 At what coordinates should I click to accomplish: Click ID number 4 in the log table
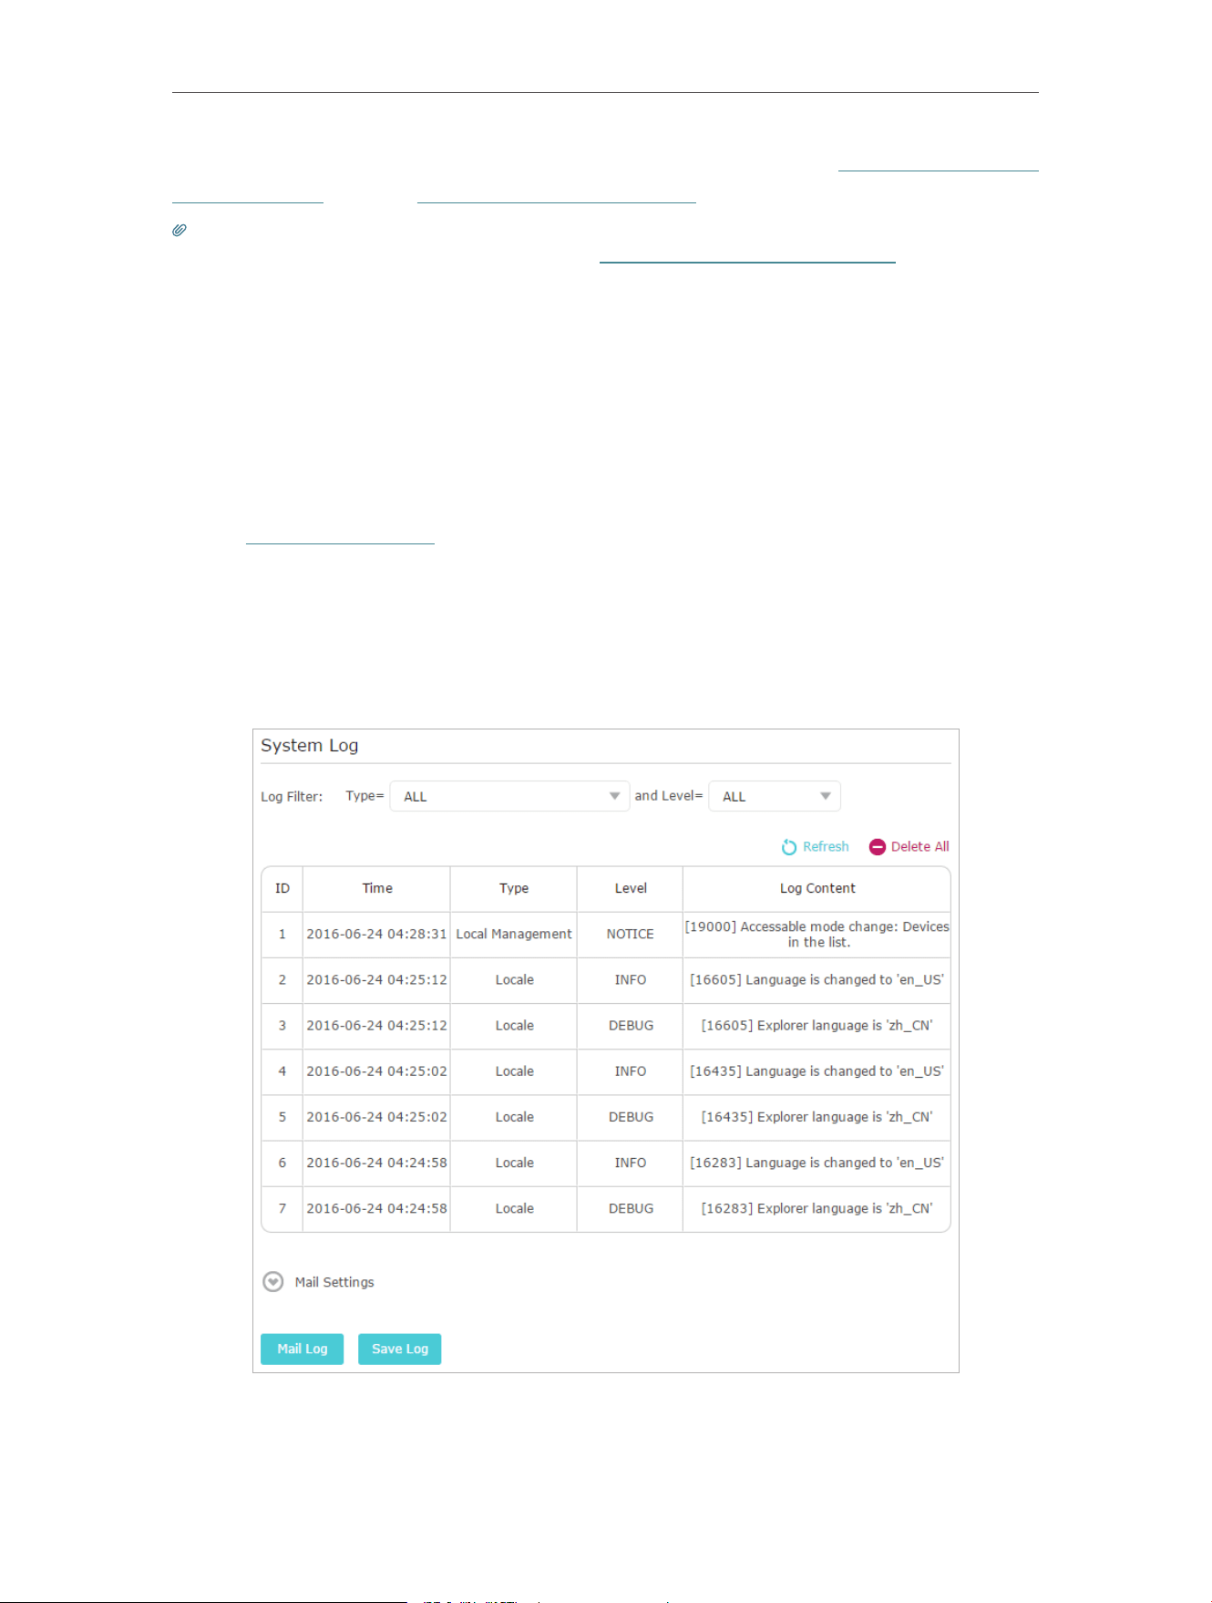coord(282,1070)
